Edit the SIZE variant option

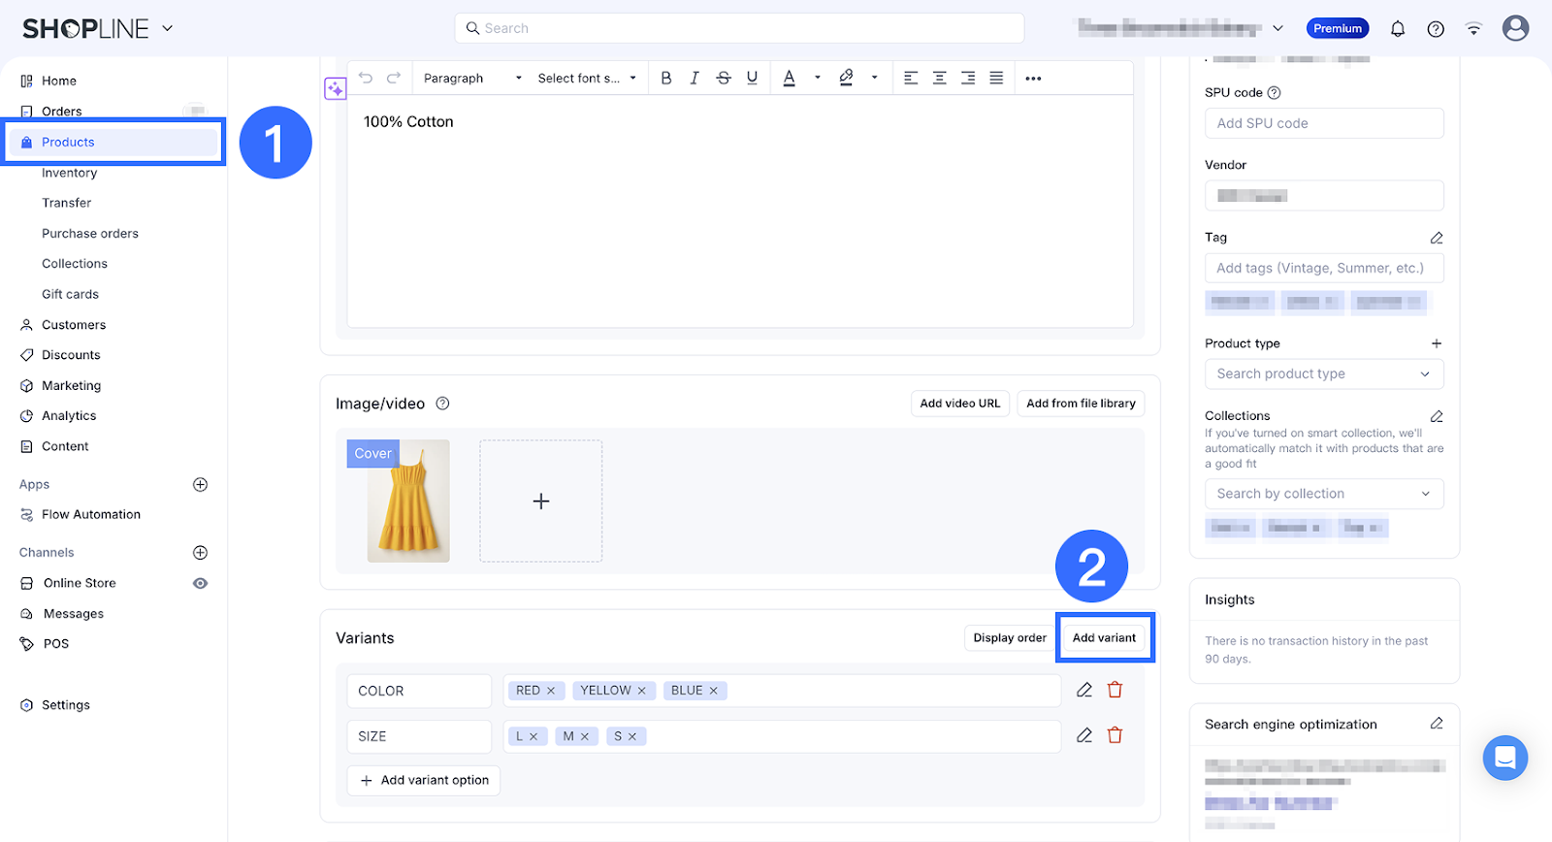point(1084,735)
